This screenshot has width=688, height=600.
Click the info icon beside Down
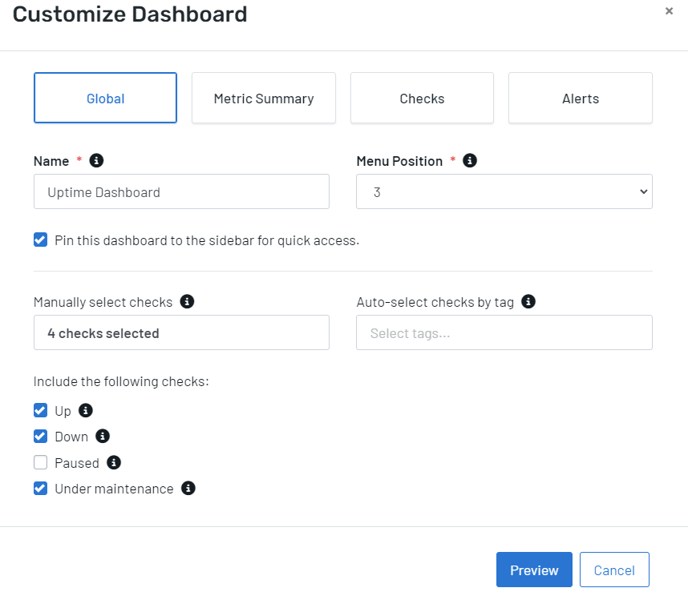(103, 437)
